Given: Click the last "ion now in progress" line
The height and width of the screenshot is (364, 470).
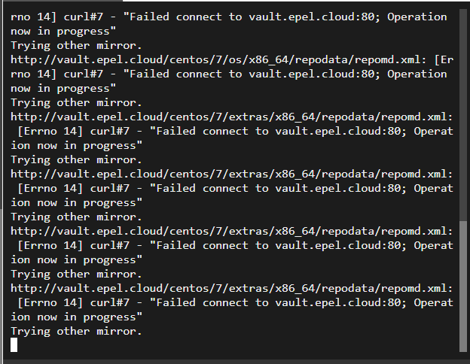Looking at the screenshot, I should (76, 317).
